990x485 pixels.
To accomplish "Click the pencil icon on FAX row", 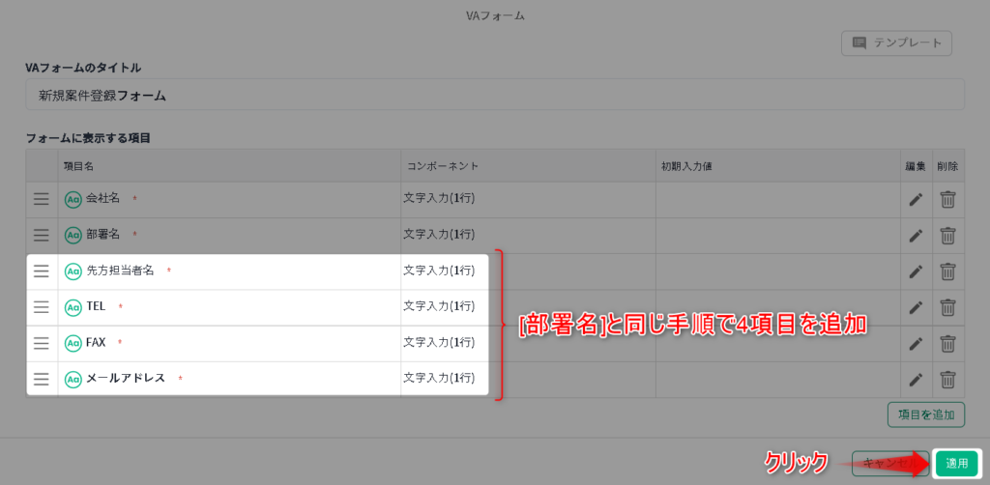I will [916, 344].
